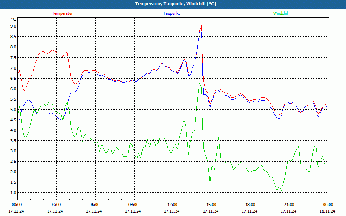346x216 pixels.
Task: Click the 12:00 time axis label
Action: pyautogui.click(x=172, y=205)
